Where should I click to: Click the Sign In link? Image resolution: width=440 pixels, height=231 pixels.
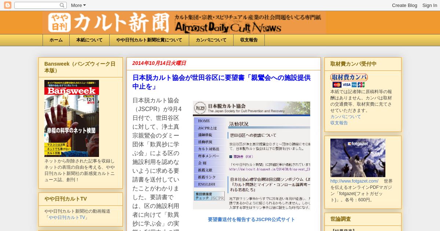pos(429,5)
